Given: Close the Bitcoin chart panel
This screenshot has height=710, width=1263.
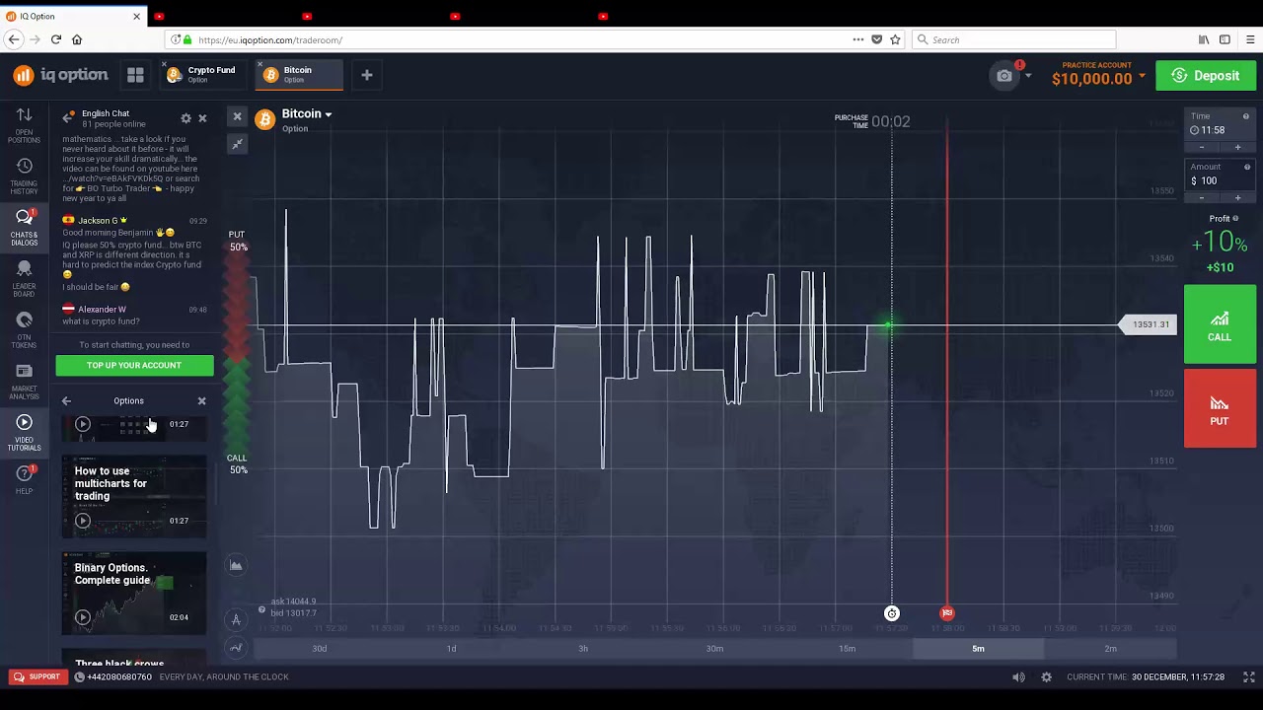Looking at the screenshot, I should coord(237,116).
